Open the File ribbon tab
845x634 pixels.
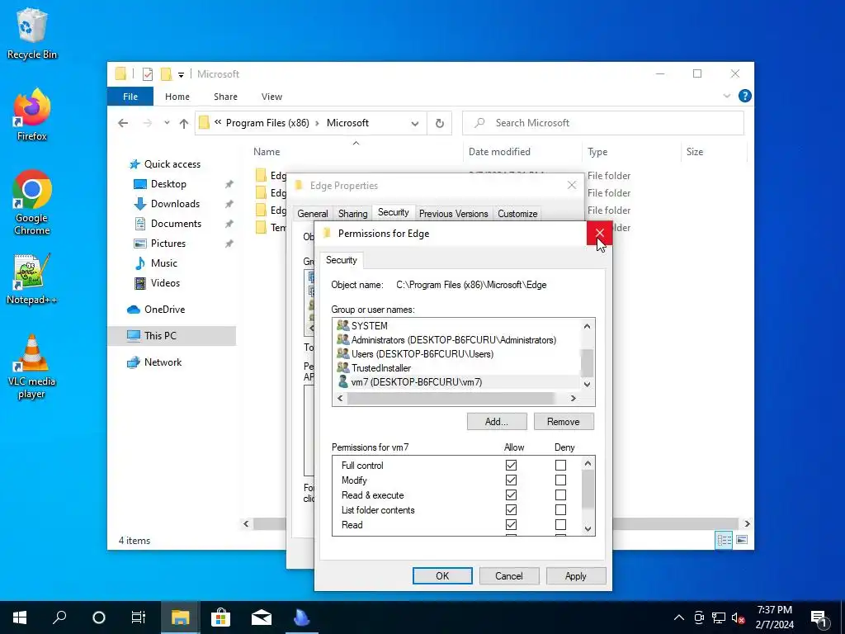pyautogui.click(x=130, y=97)
